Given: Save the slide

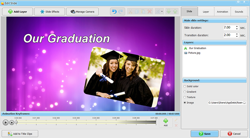Looking at the screenshot, I should pyautogui.click(x=205, y=134).
